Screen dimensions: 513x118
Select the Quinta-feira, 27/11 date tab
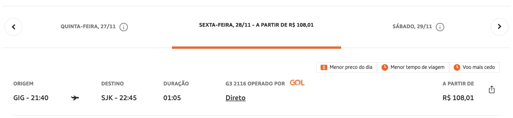coord(88,27)
